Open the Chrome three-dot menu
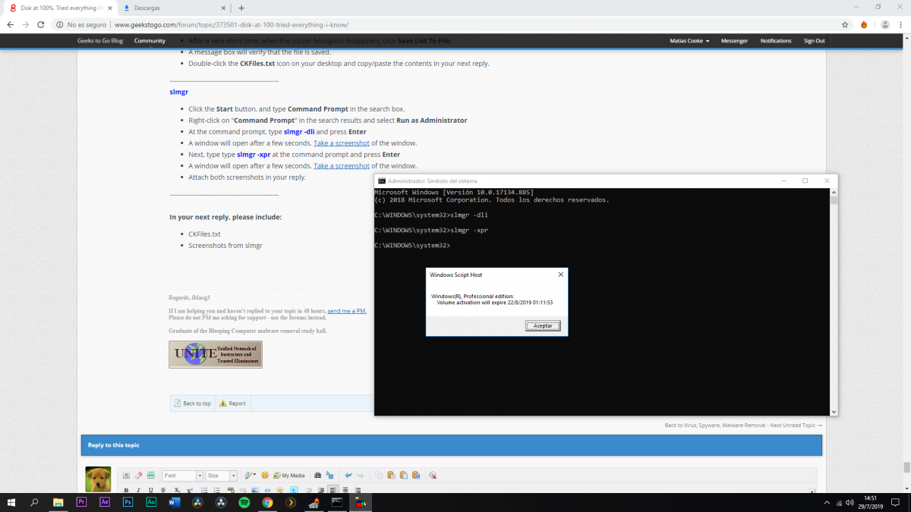This screenshot has width=911, height=512. pyautogui.click(x=900, y=24)
